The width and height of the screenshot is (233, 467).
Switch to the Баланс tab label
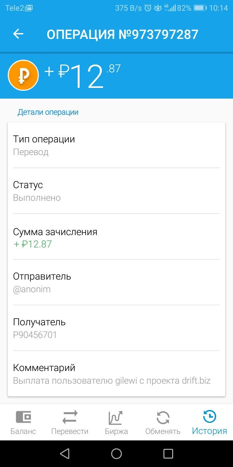coord(23,432)
